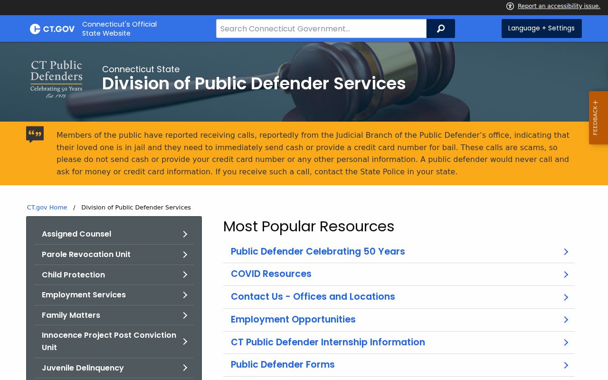Click the CT.GOV logo

[x=52, y=29]
